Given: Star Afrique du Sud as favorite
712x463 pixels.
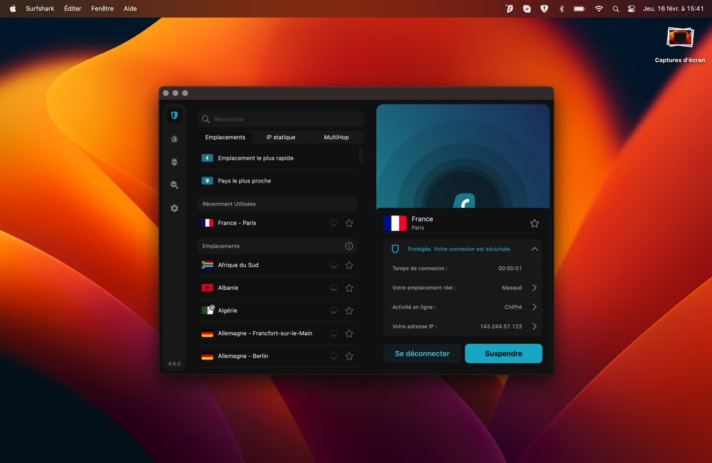Looking at the screenshot, I should [349, 265].
